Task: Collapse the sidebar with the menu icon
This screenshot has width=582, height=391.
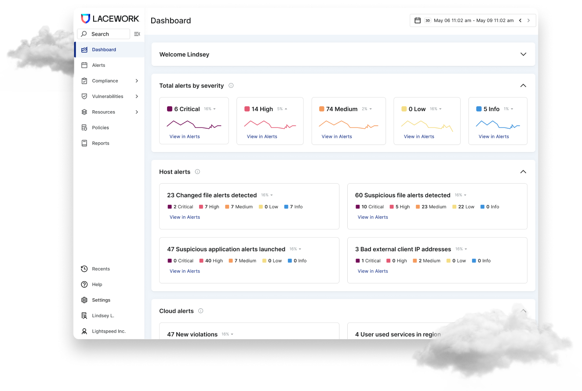Action: coord(137,34)
